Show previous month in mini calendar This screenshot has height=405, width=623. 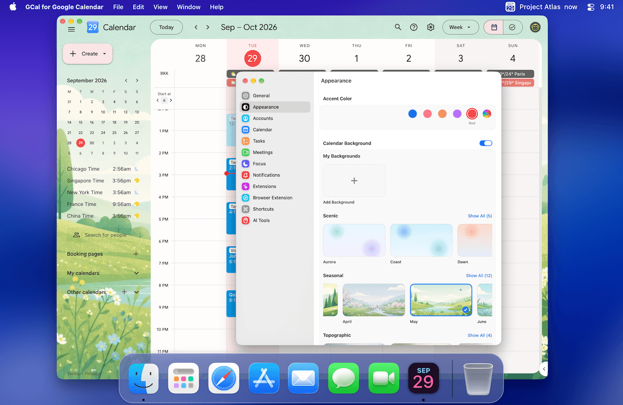[x=126, y=81]
